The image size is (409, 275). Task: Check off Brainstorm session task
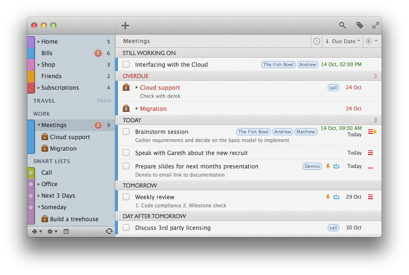126,132
